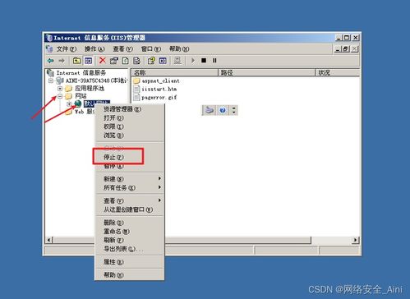This screenshot has height=299, width=410.
Task: Collapse the 网站 tree node
Action: [60, 96]
